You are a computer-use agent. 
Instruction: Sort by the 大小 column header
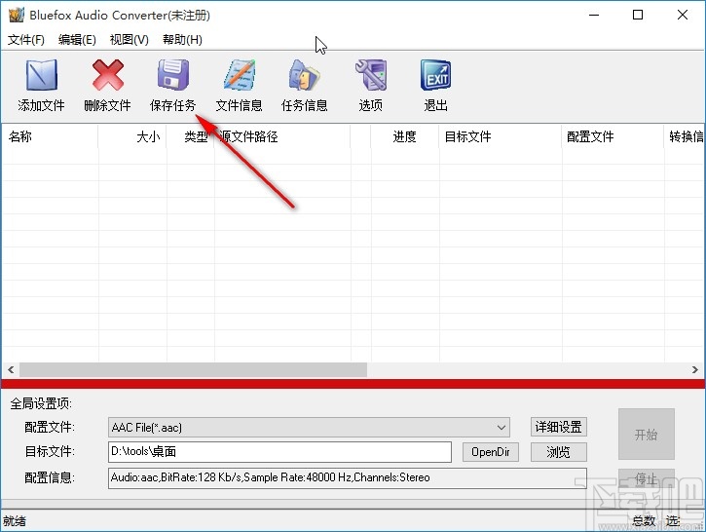[x=132, y=136]
